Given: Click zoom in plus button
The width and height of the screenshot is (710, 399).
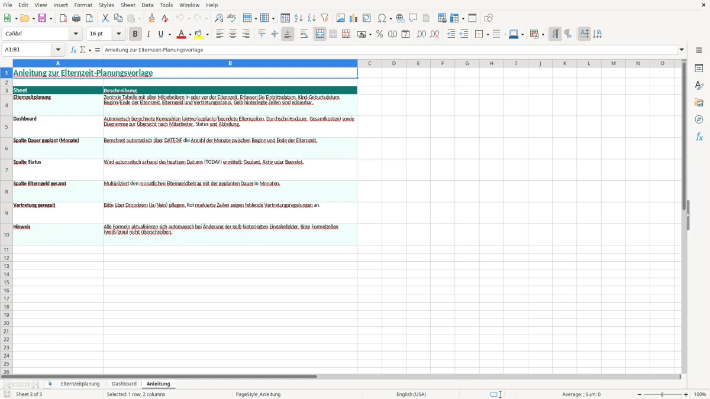Looking at the screenshot, I should tap(686, 394).
